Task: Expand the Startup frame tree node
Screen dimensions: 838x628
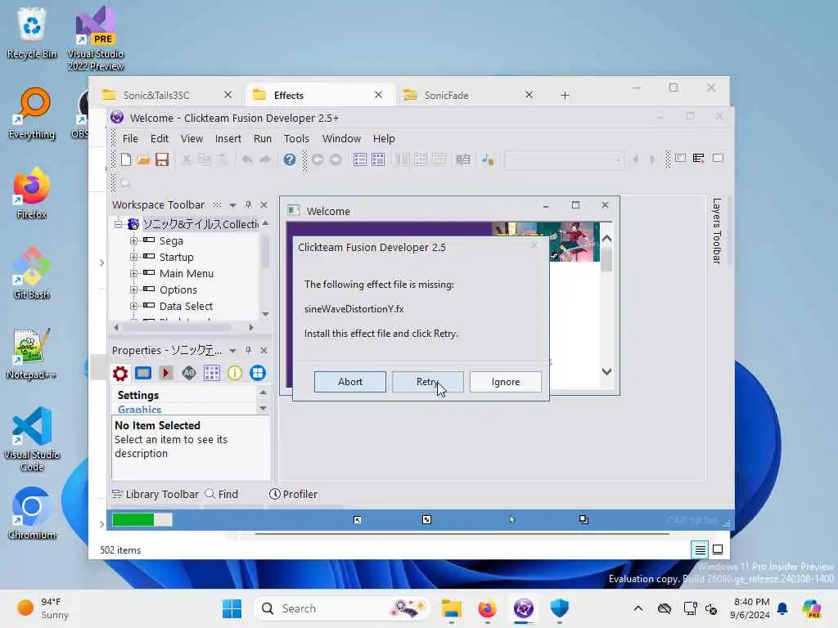Action: click(x=133, y=258)
